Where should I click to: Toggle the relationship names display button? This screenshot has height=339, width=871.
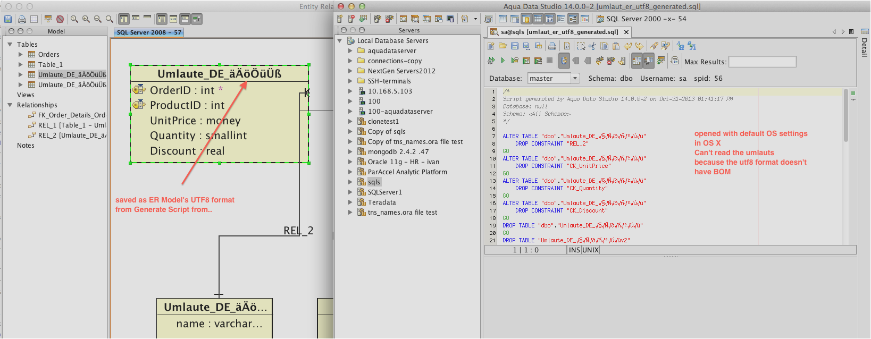coord(197,19)
